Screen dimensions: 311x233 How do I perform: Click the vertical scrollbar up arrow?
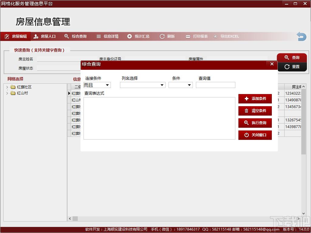click(x=303, y=86)
